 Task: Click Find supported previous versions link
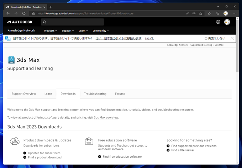(x=194, y=146)
